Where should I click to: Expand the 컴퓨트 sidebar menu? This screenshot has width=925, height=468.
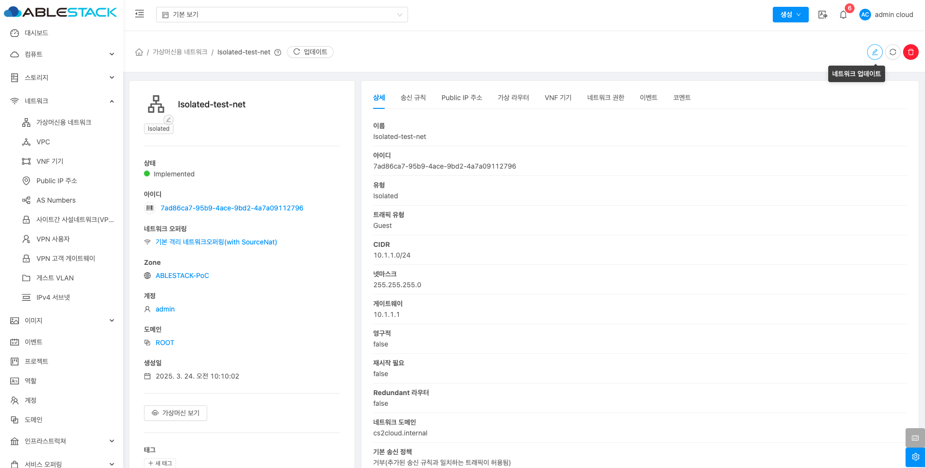click(62, 54)
